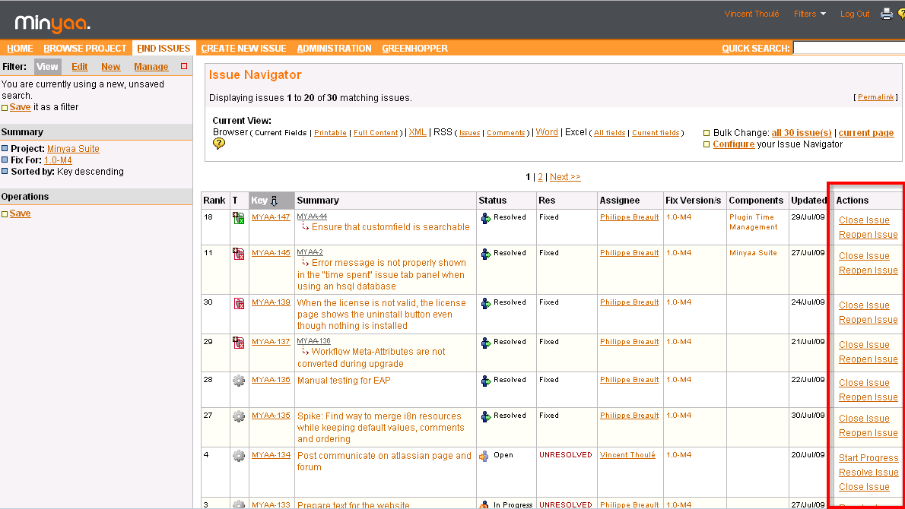The image size is (905, 509).
Task: Click the yellow help bubble under Current View
Action: (x=219, y=144)
